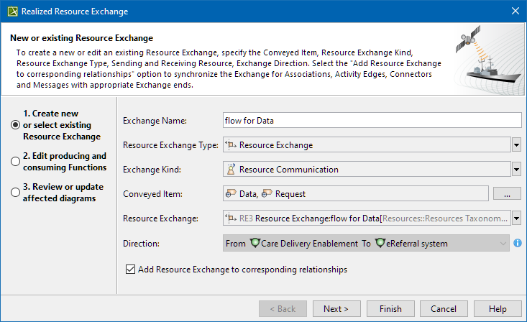Expand the Resource Exchange Type dropdown

516,145
